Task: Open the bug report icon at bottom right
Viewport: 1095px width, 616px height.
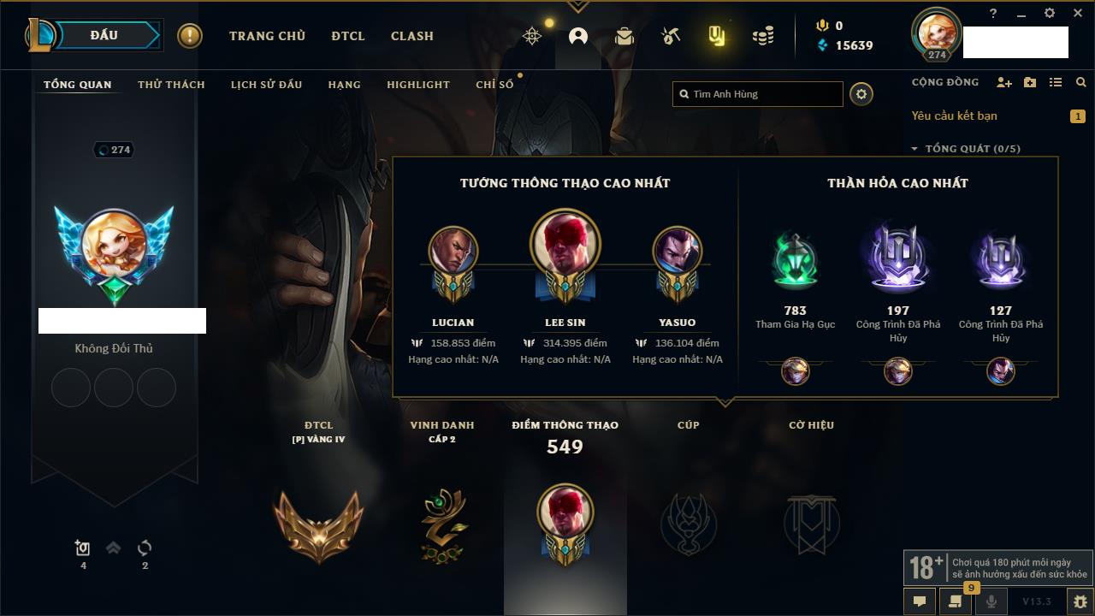Action: (x=1080, y=601)
